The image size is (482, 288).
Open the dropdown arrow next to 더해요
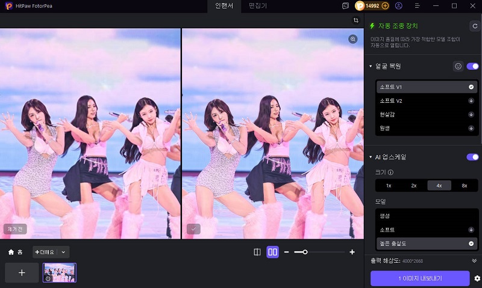pyautogui.click(x=64, y=252)
